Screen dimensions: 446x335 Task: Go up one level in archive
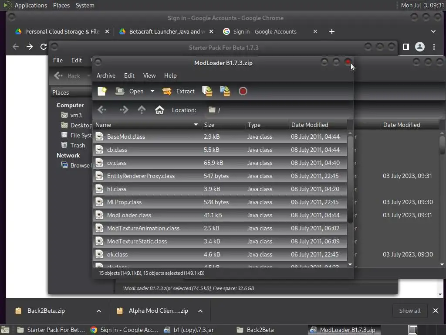tap(142, 110)
